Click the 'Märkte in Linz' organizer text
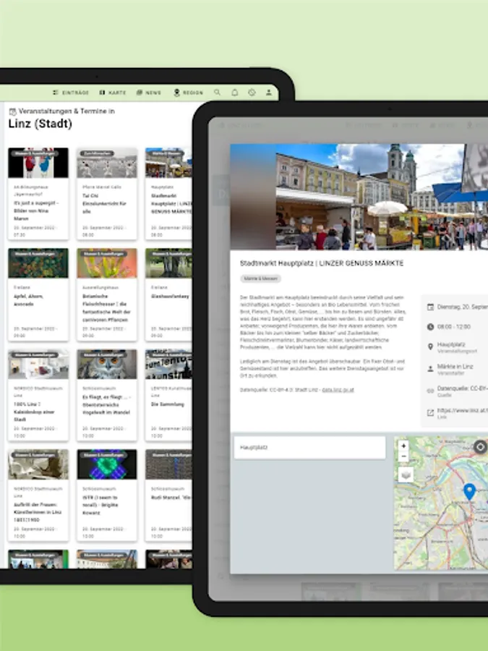488x651 pixels. coord(455,367)
